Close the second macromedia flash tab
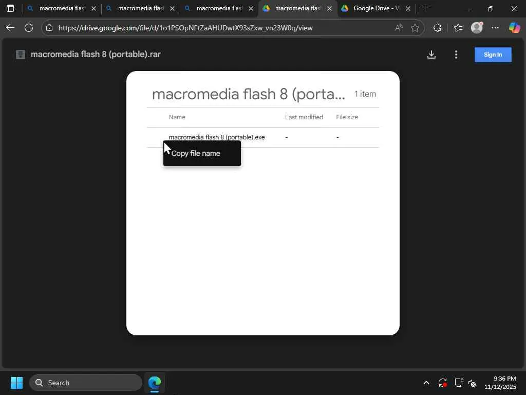526x395 pixels. (x=172, y=8)
